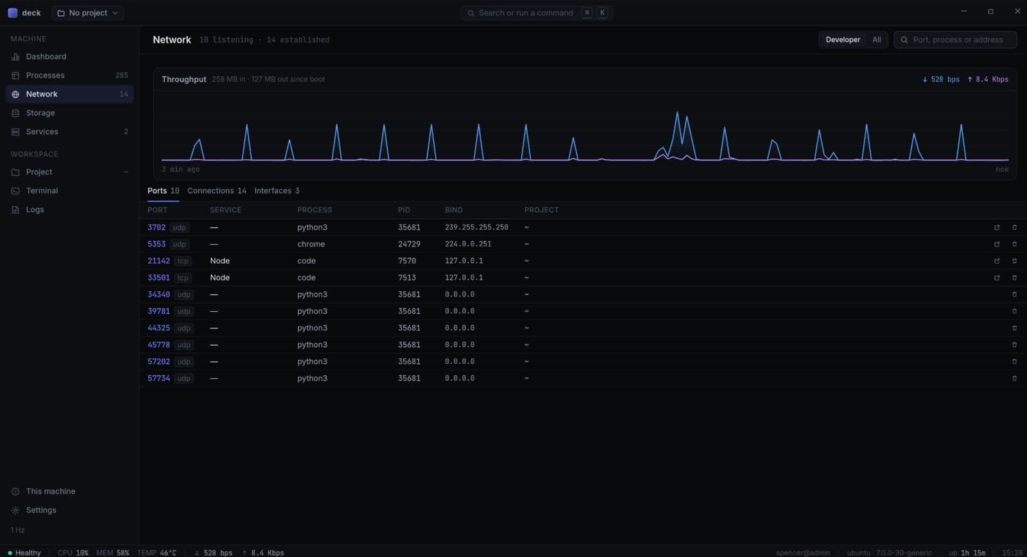Image resolution: width=1027 pixels, height=557 pixels.
Task: Switch filter to All
Action: tap(877, 40)
